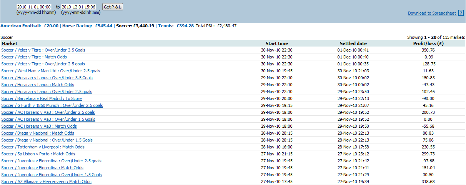466x185 pixels.
Task: Click the help question mark icon
Action: click(x=461, y=13)
